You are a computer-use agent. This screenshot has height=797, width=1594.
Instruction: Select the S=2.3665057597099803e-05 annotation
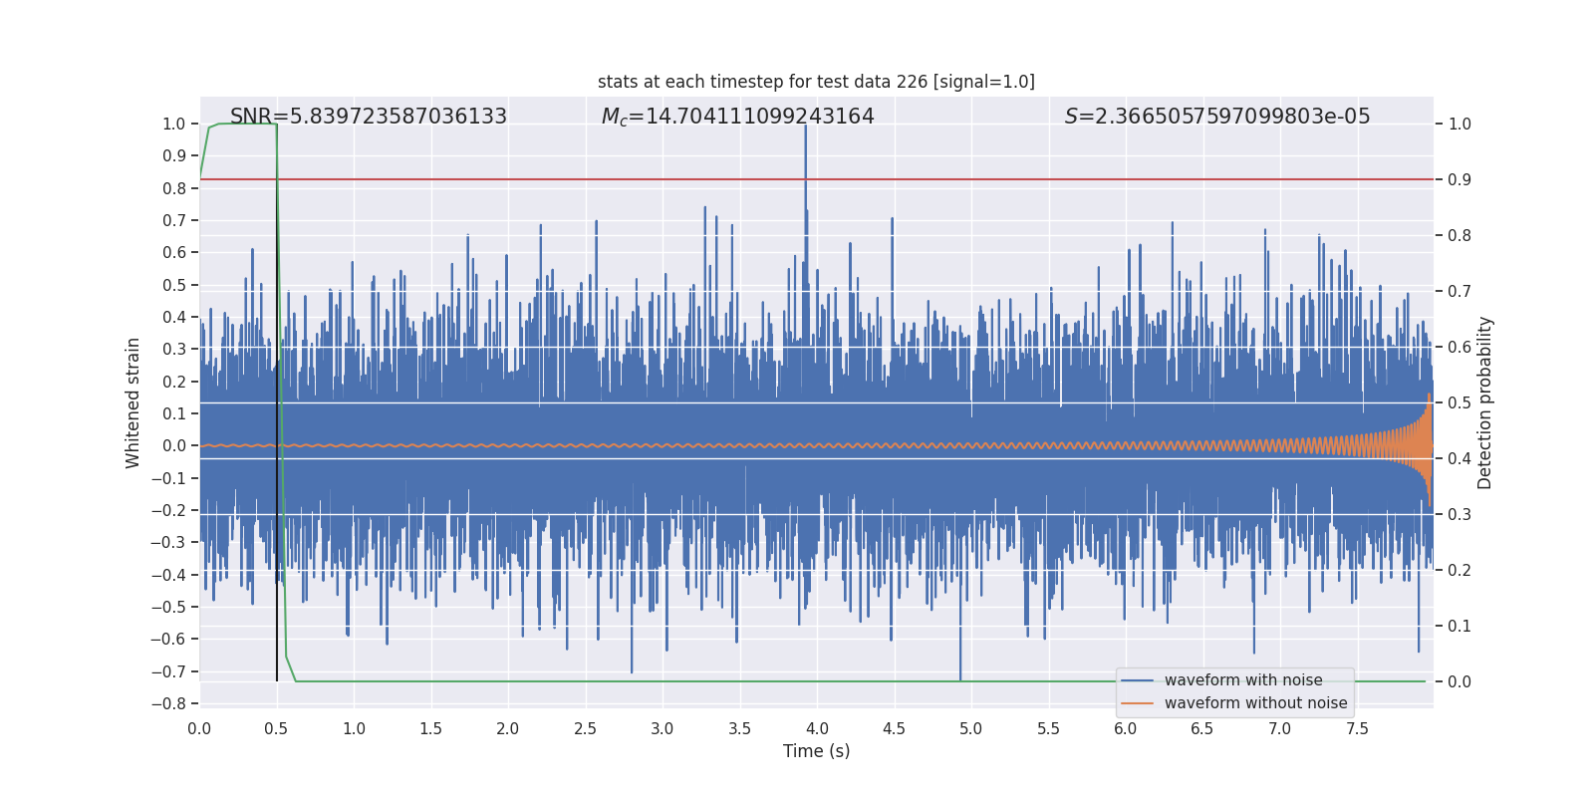(x=1217, y=117)
